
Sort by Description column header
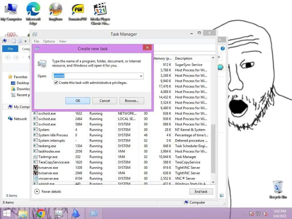(192, 58)
